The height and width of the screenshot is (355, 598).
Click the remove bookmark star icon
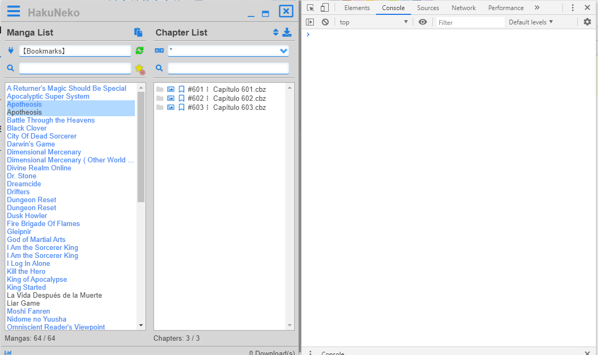click(x=140, y=69)
